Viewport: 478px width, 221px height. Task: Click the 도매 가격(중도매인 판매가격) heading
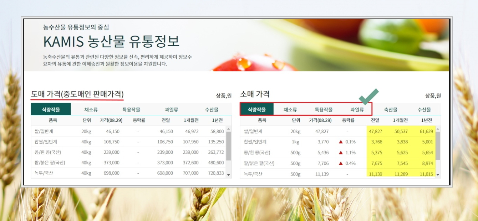77,94
